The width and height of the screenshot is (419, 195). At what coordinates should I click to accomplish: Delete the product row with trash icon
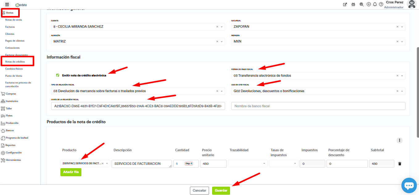click(400, 164)
